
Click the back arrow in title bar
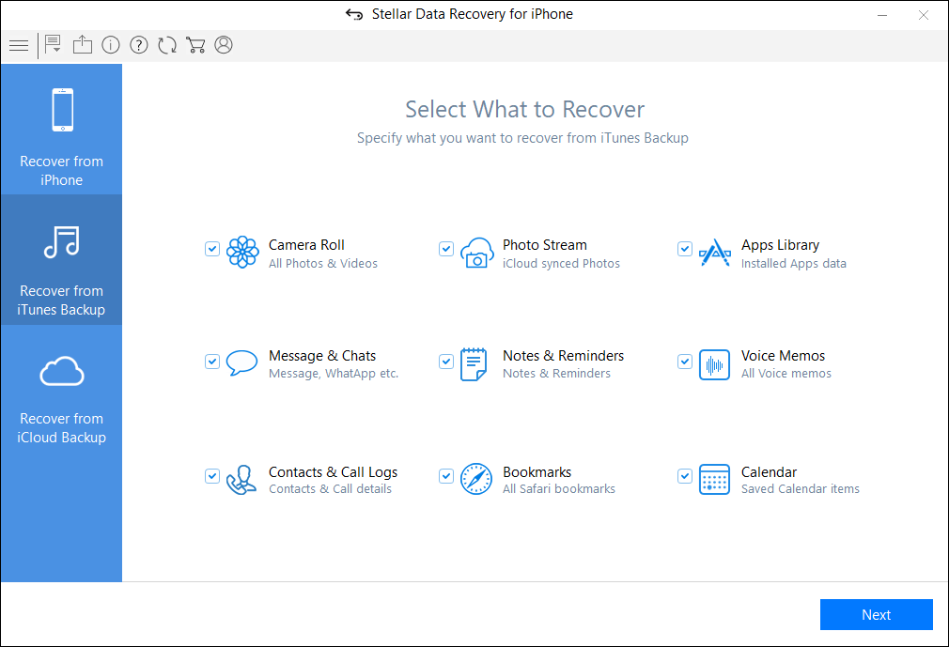(354, 14)
